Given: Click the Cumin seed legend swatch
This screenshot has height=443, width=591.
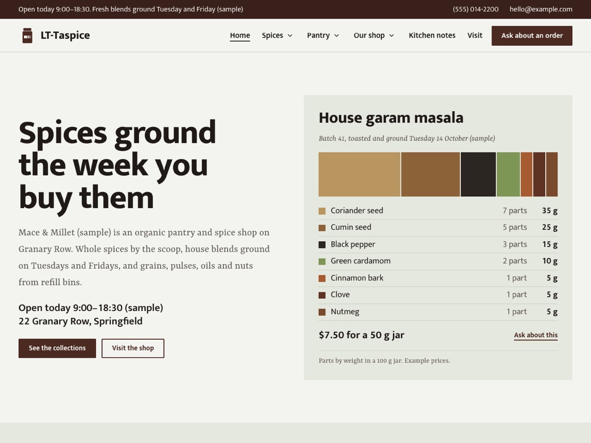Looking at the screenshot, I should tap(322, 228).
